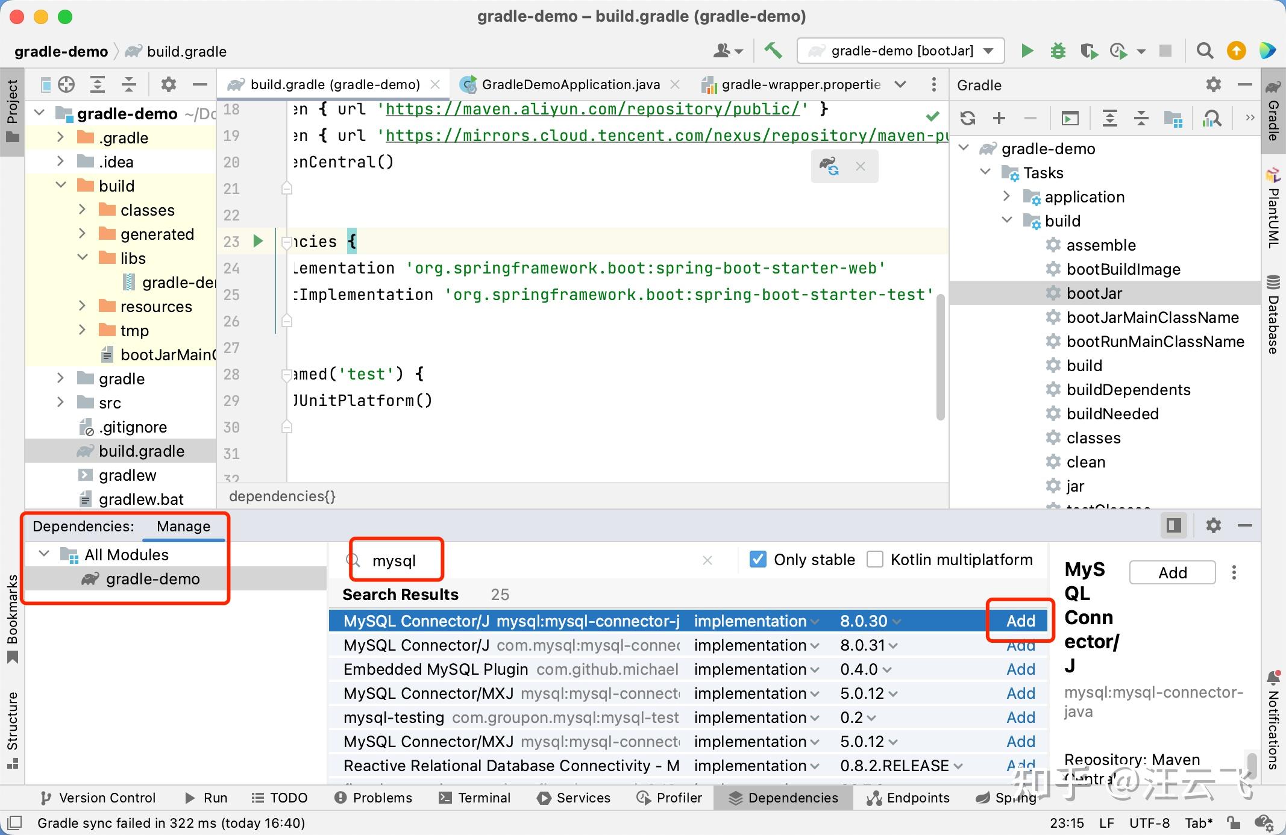This screenshot has width=1286, height=835.
Task: Enable Kotlin multiplatform checkbox
Action: coord(875,560)
